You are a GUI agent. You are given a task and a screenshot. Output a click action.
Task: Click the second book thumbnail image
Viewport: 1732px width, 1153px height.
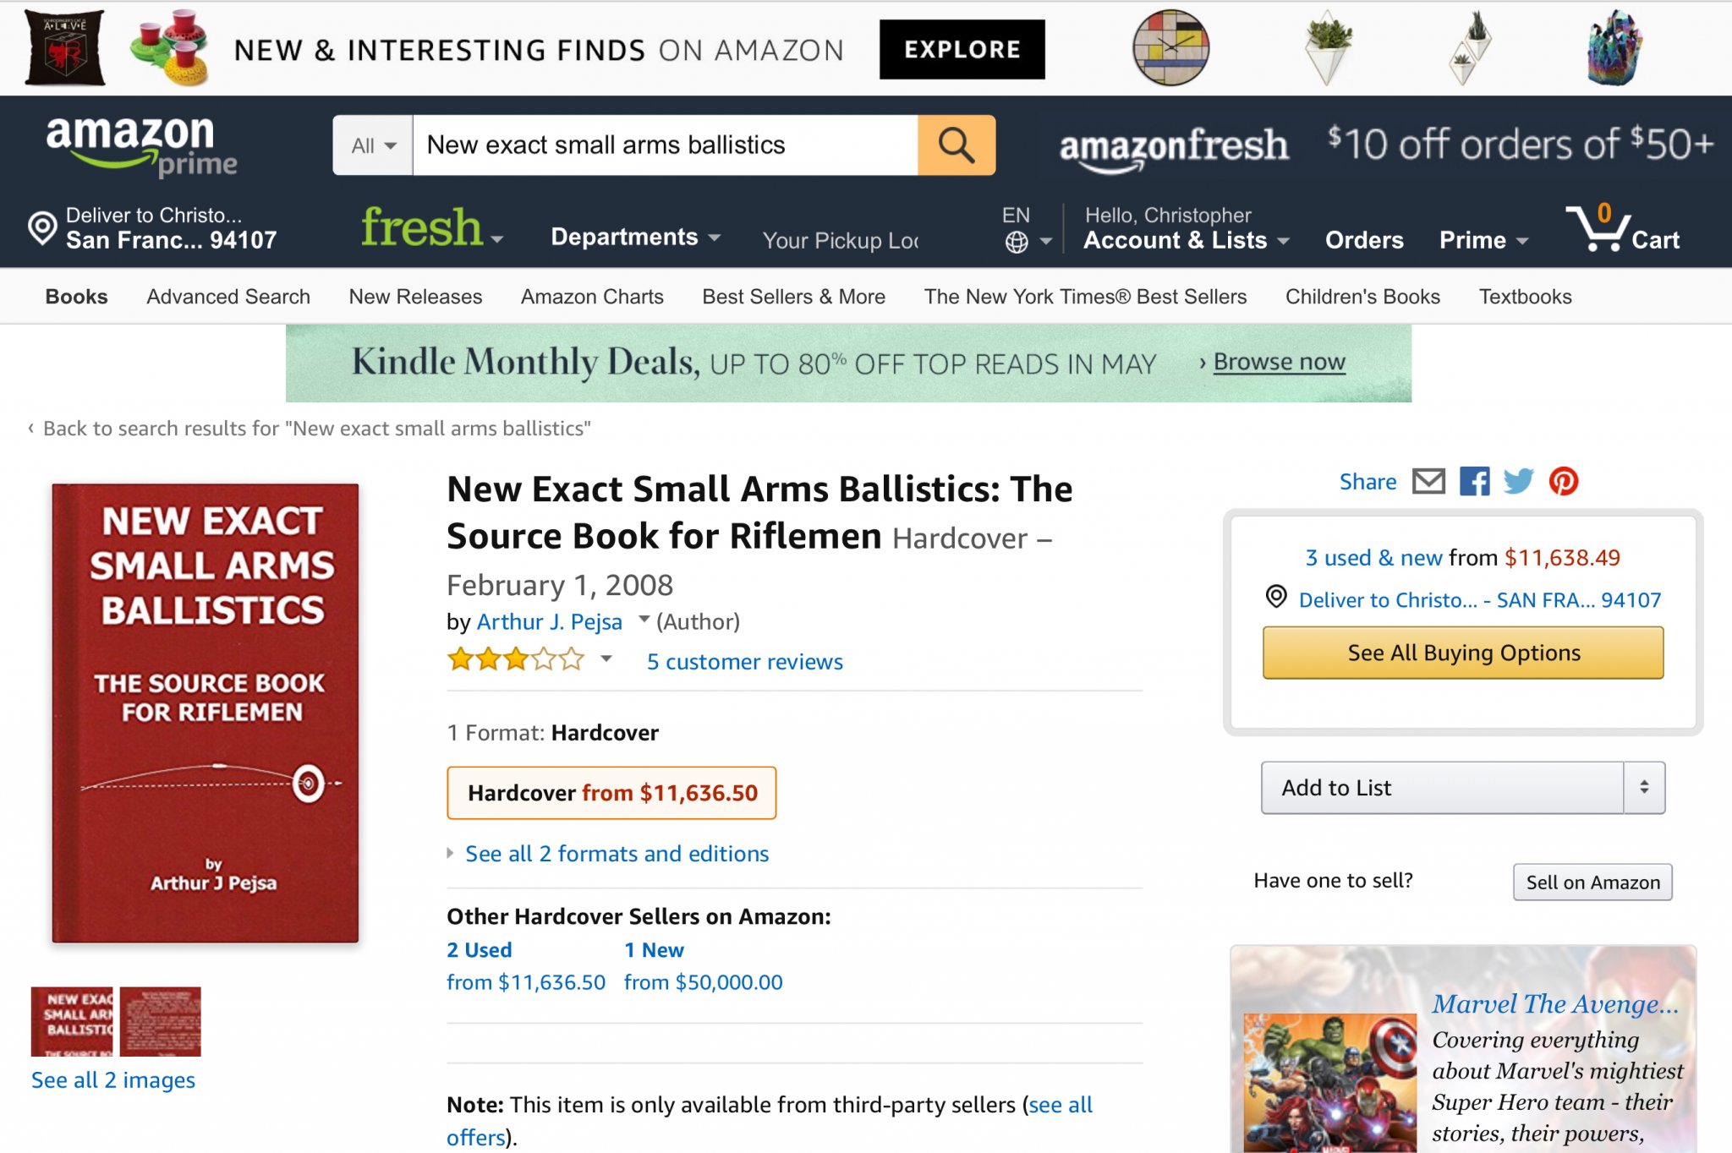click(x=161, y=1021)
